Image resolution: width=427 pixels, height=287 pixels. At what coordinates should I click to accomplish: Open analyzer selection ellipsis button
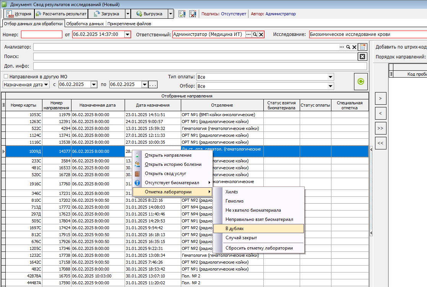coord(342,47)
